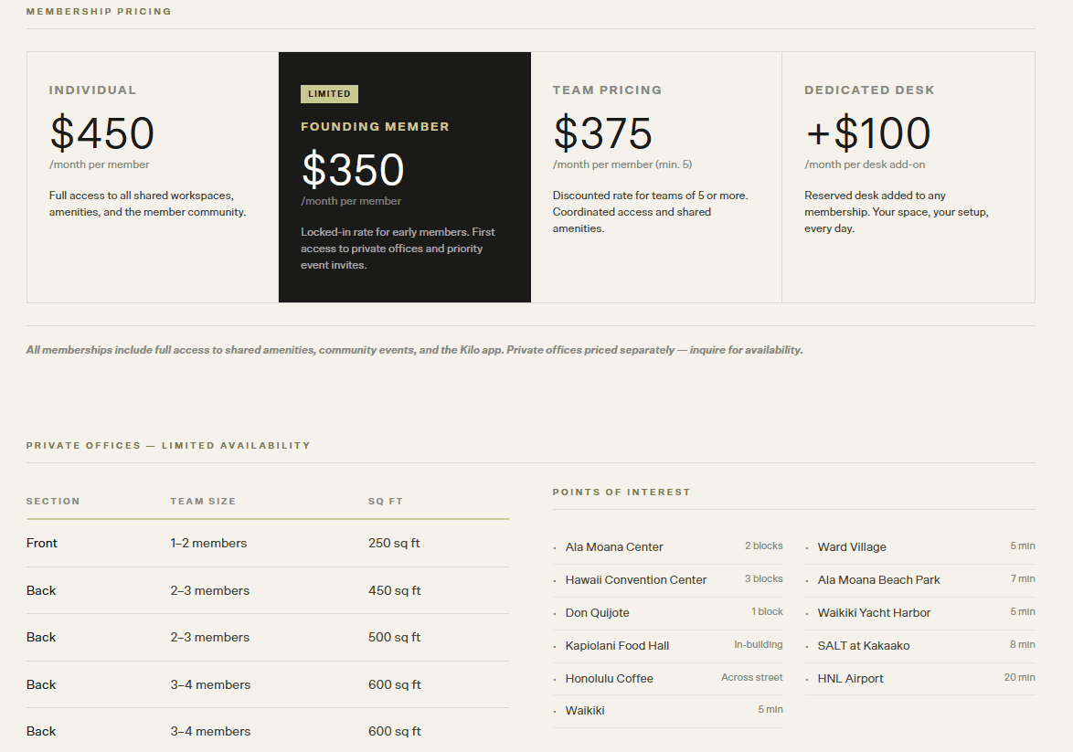Click Kapiolani Food Hall entry

tap(668, 645)
